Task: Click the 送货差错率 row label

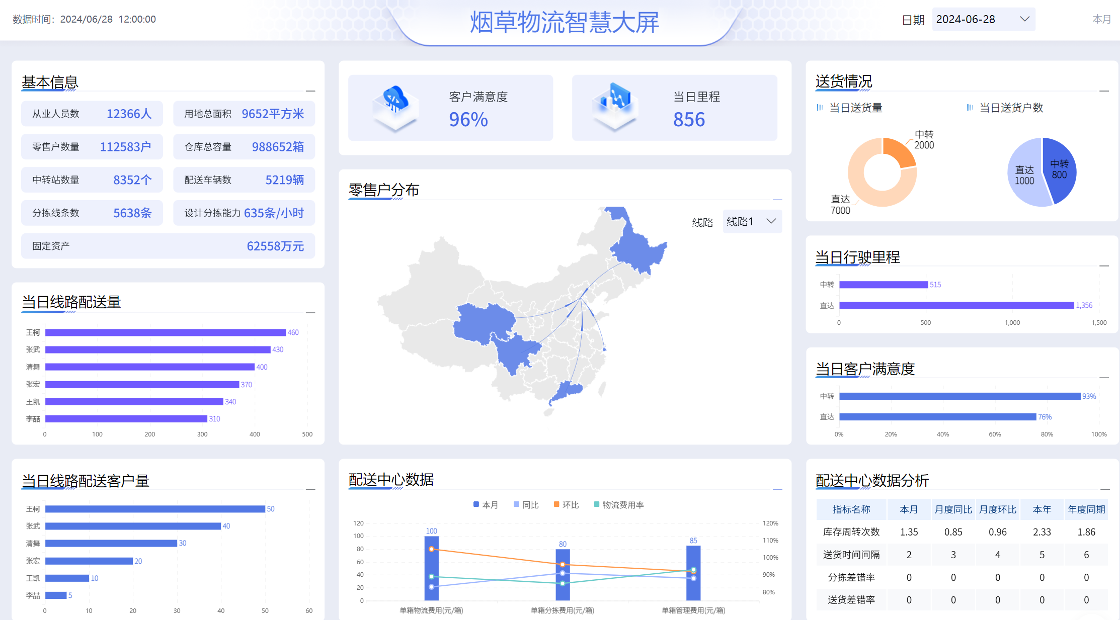Action: [x=851, y=600]
